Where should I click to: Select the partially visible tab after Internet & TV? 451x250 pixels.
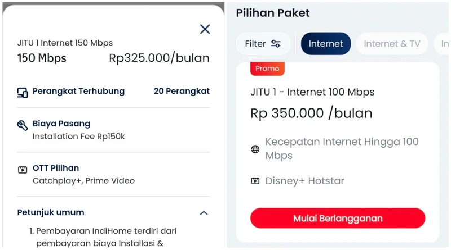tap(443, 44)
